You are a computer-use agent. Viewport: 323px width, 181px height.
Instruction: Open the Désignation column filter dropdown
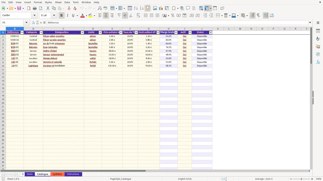coord(82,32)
